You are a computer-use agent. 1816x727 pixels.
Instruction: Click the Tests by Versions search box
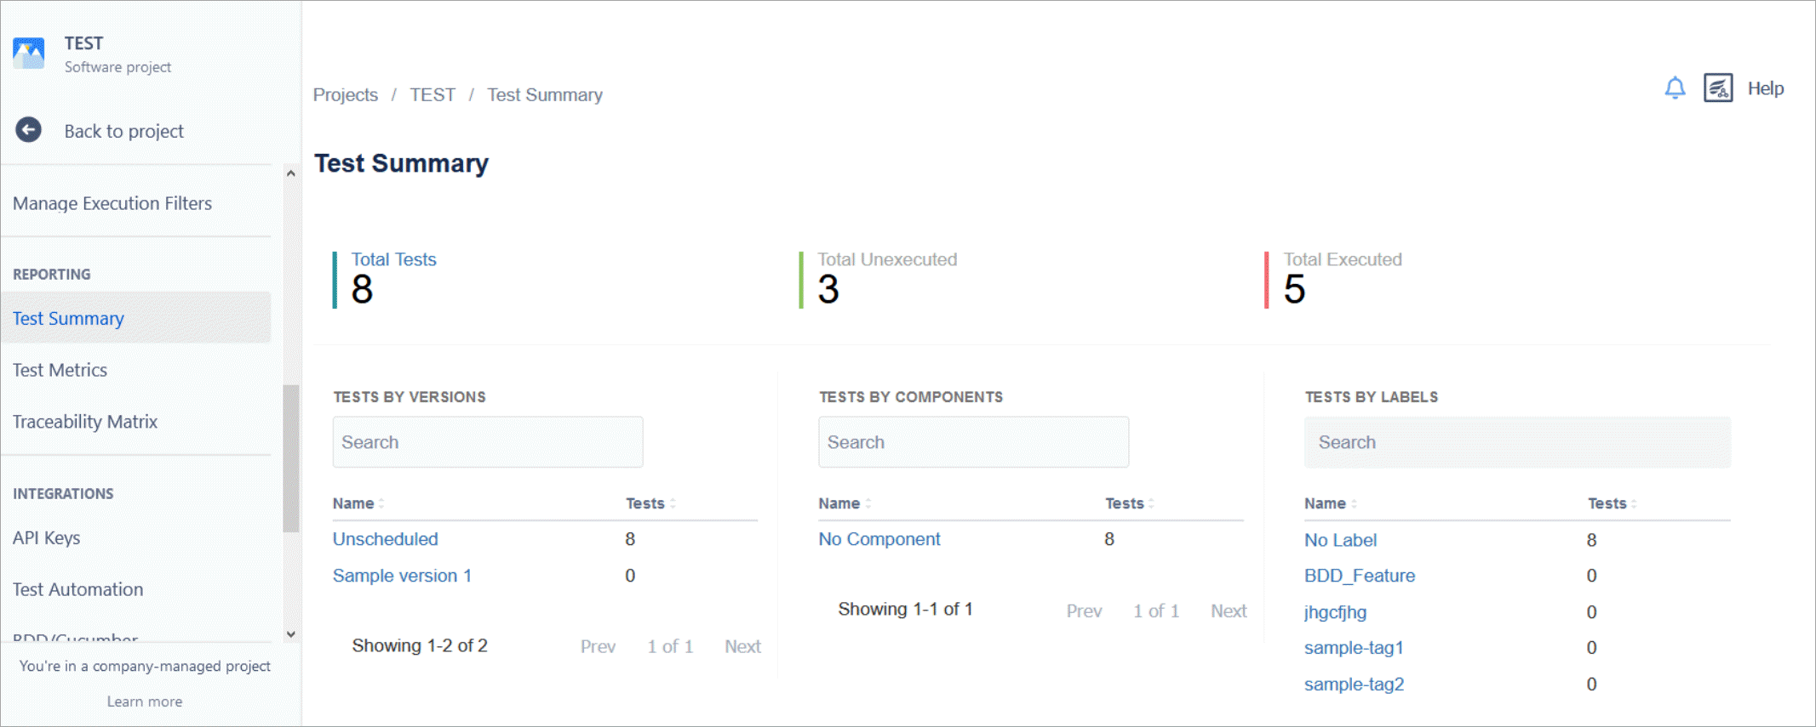pyautogui.click(x=487, y=441)
